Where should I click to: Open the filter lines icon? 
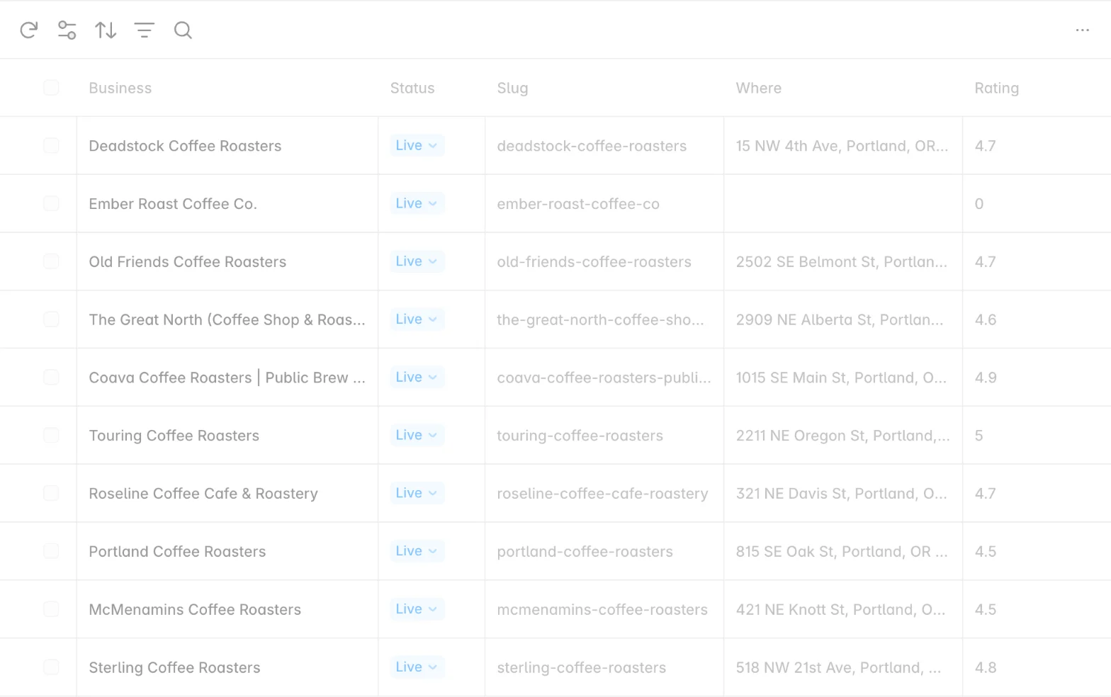144,30
